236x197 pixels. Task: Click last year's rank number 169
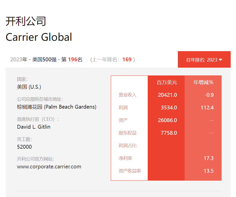(127, 60)
